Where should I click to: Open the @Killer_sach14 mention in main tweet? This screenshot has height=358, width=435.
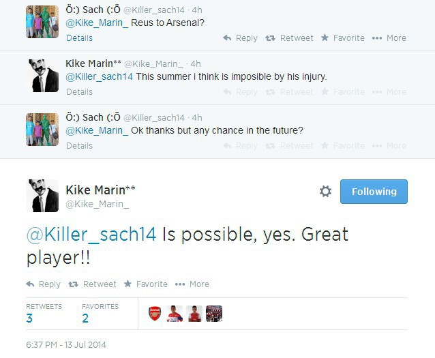[91, 235]
